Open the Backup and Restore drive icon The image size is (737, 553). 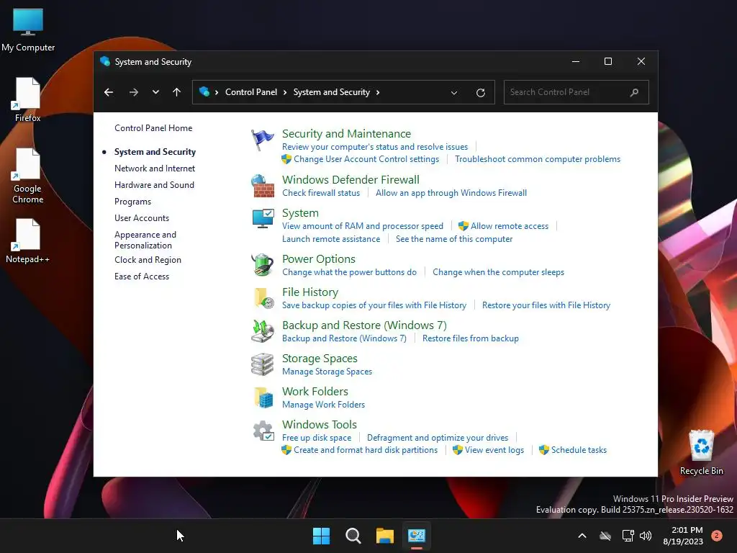tap(262, 331)
